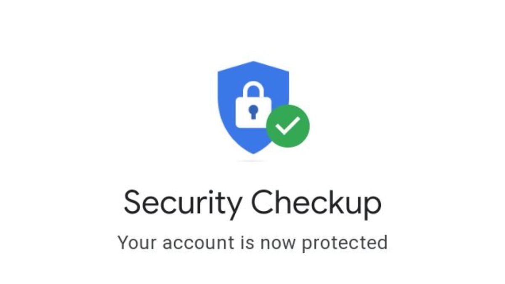Click "Your account is now protected" text
This screenshot has height=284, width=505.
pos(252,244)
